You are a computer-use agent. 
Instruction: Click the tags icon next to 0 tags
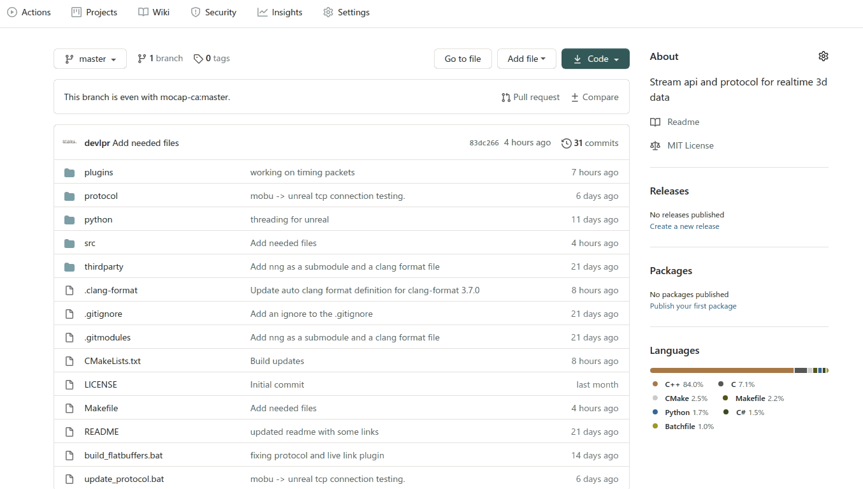[x=198, y=59]
